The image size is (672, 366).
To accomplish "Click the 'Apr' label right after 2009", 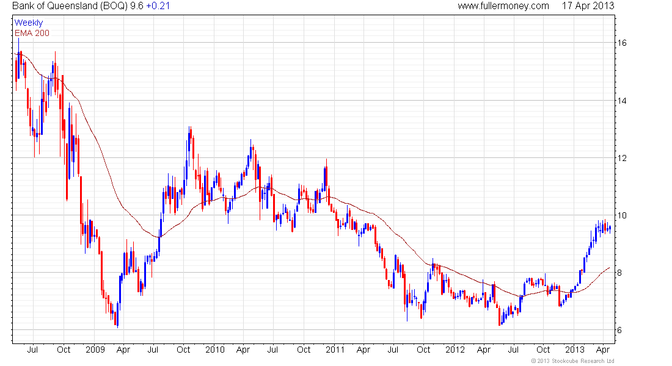I will (x=123, y=350).
